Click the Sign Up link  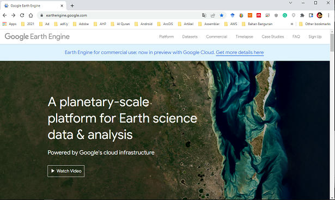tap(315, 37)
